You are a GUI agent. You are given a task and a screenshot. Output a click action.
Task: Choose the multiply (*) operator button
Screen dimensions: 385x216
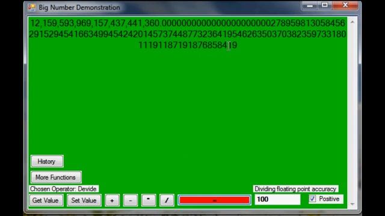[x=149, y=200]
